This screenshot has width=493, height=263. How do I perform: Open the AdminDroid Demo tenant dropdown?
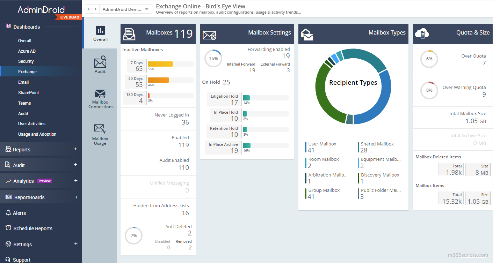(x=125, y=9)
